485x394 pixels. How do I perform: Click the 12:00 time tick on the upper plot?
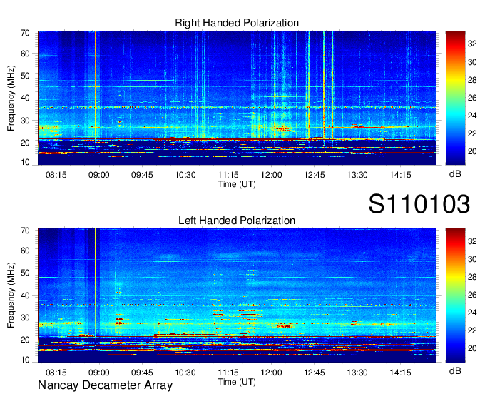tap(271, 175)
